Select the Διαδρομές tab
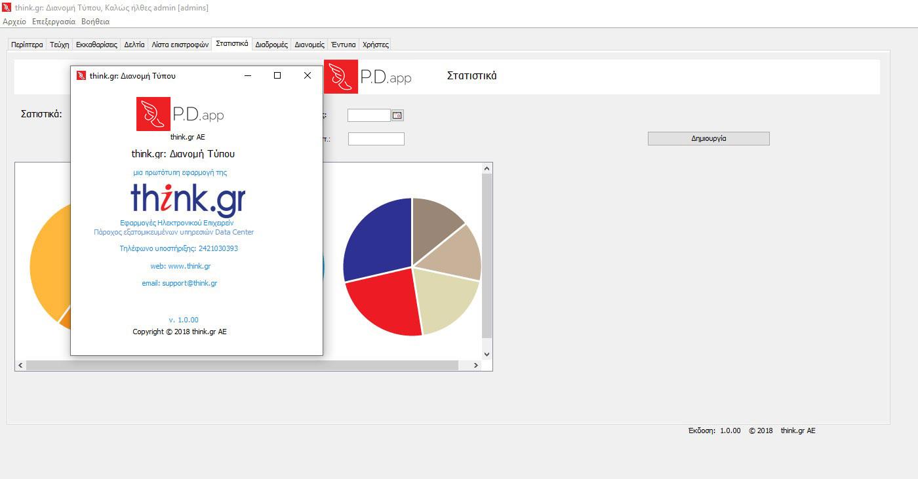 pyautogui.click(x=271, y=45)
